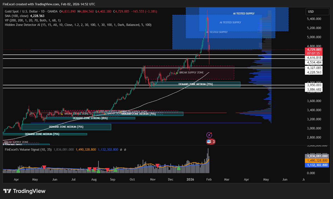
Task: Click the 5,400.000 price axis label
Action: tap(314, 19)
